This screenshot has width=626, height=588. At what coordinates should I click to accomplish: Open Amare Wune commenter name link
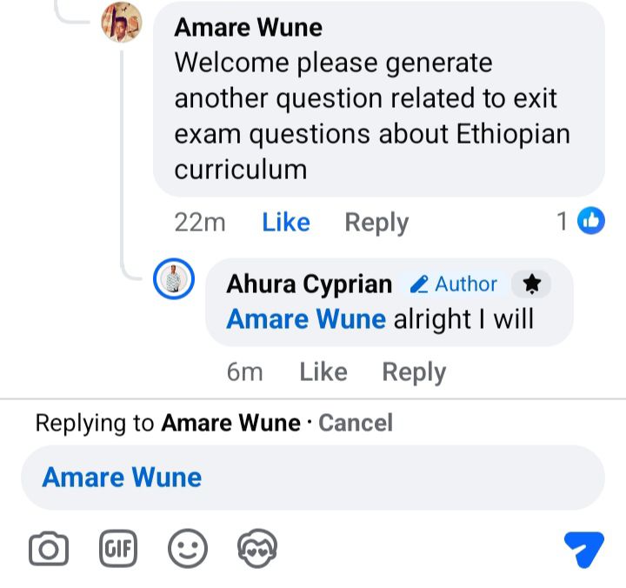(x=248, y=28)
